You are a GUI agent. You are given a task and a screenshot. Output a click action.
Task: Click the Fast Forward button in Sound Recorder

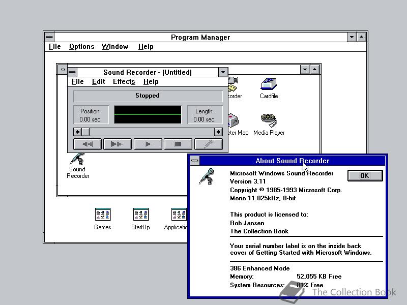click(x=118, y=144)
